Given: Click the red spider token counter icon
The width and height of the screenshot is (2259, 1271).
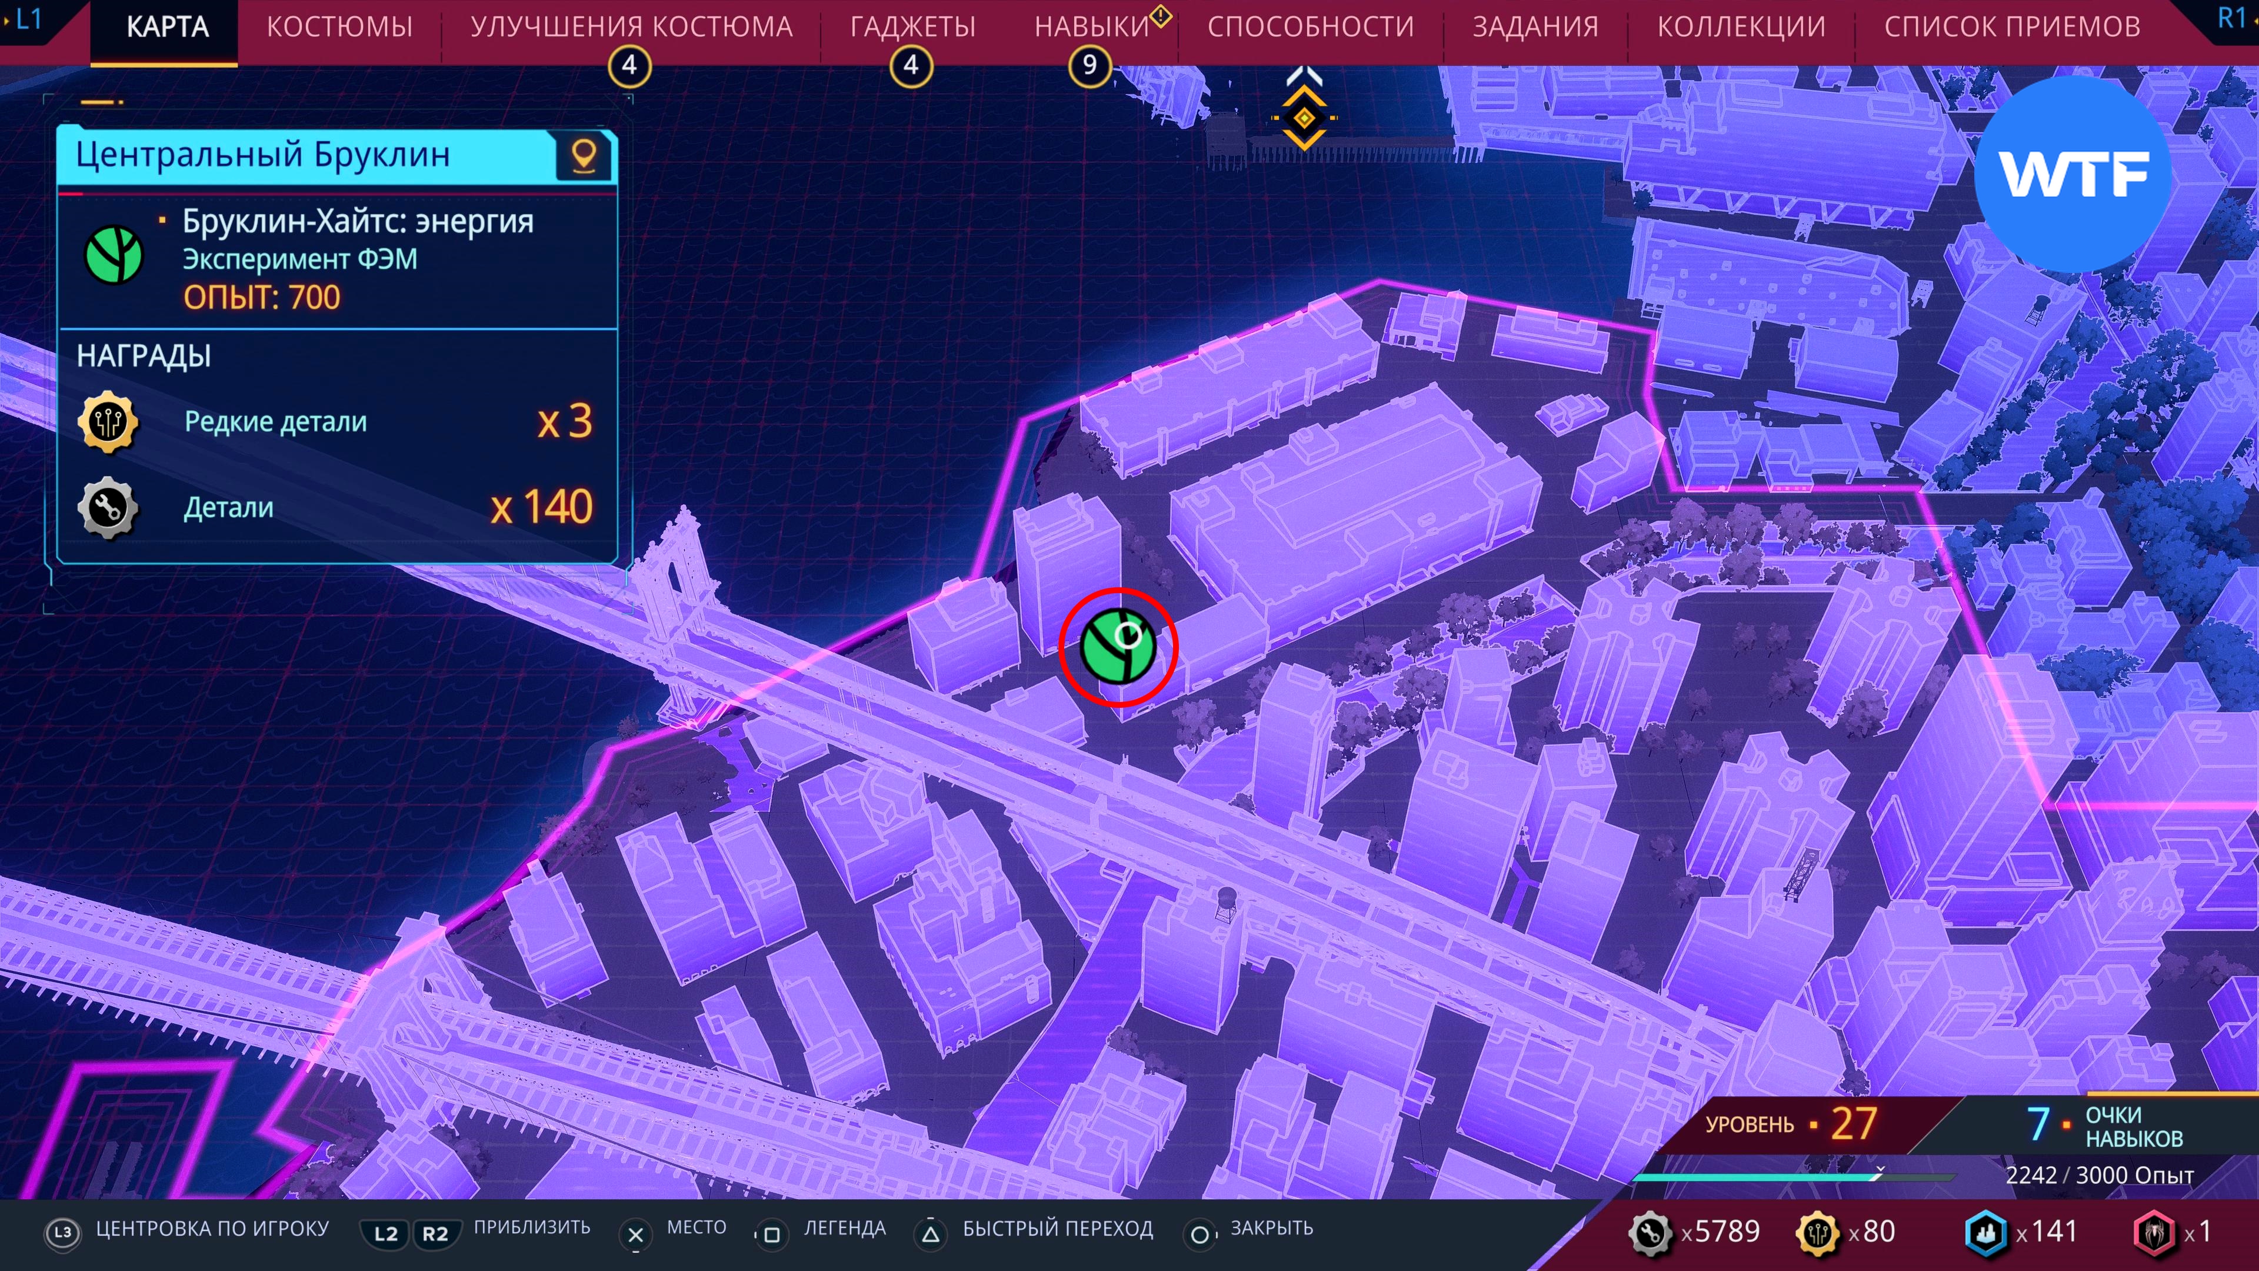Looking at the screenshot, I should [2154, 1232].
